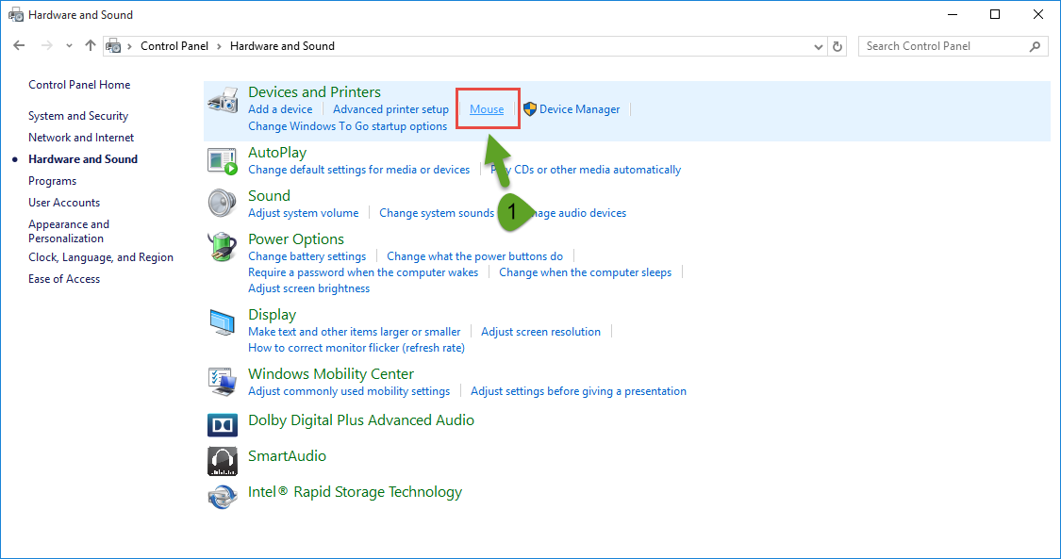Click the Display monitor icon
The image size is (1061, 559).
tap(223, 322)
